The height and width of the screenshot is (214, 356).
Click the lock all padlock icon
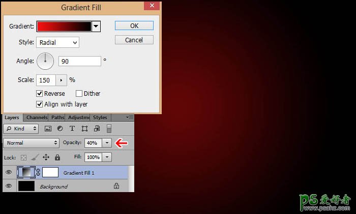click(x=57, y=157)
